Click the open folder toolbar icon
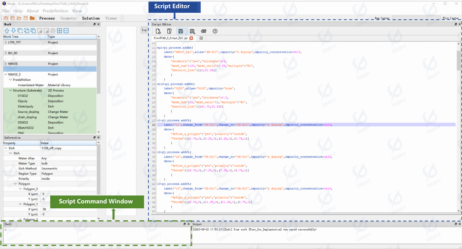Viewport: 462px width, 249px height. point(19,18)
